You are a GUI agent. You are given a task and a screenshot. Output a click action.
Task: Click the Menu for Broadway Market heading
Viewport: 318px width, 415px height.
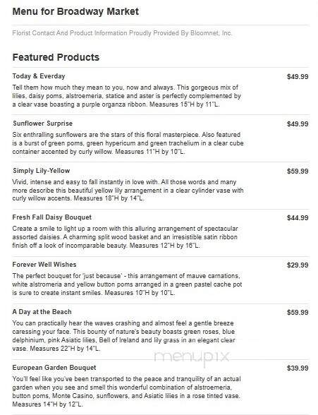click(x=75, y=11)
